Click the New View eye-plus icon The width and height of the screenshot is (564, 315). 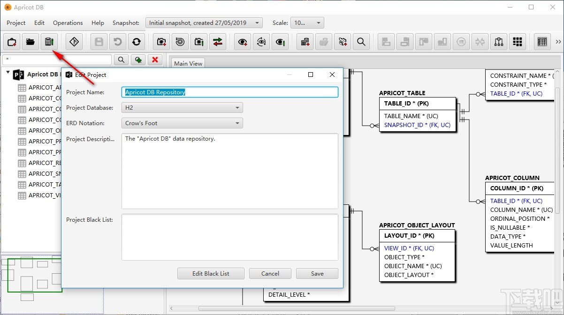[x=243, y=42]
